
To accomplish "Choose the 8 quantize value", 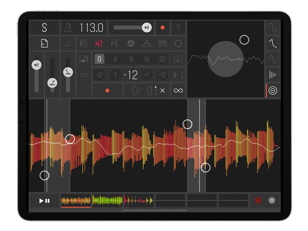I will [x=131, y=59].
